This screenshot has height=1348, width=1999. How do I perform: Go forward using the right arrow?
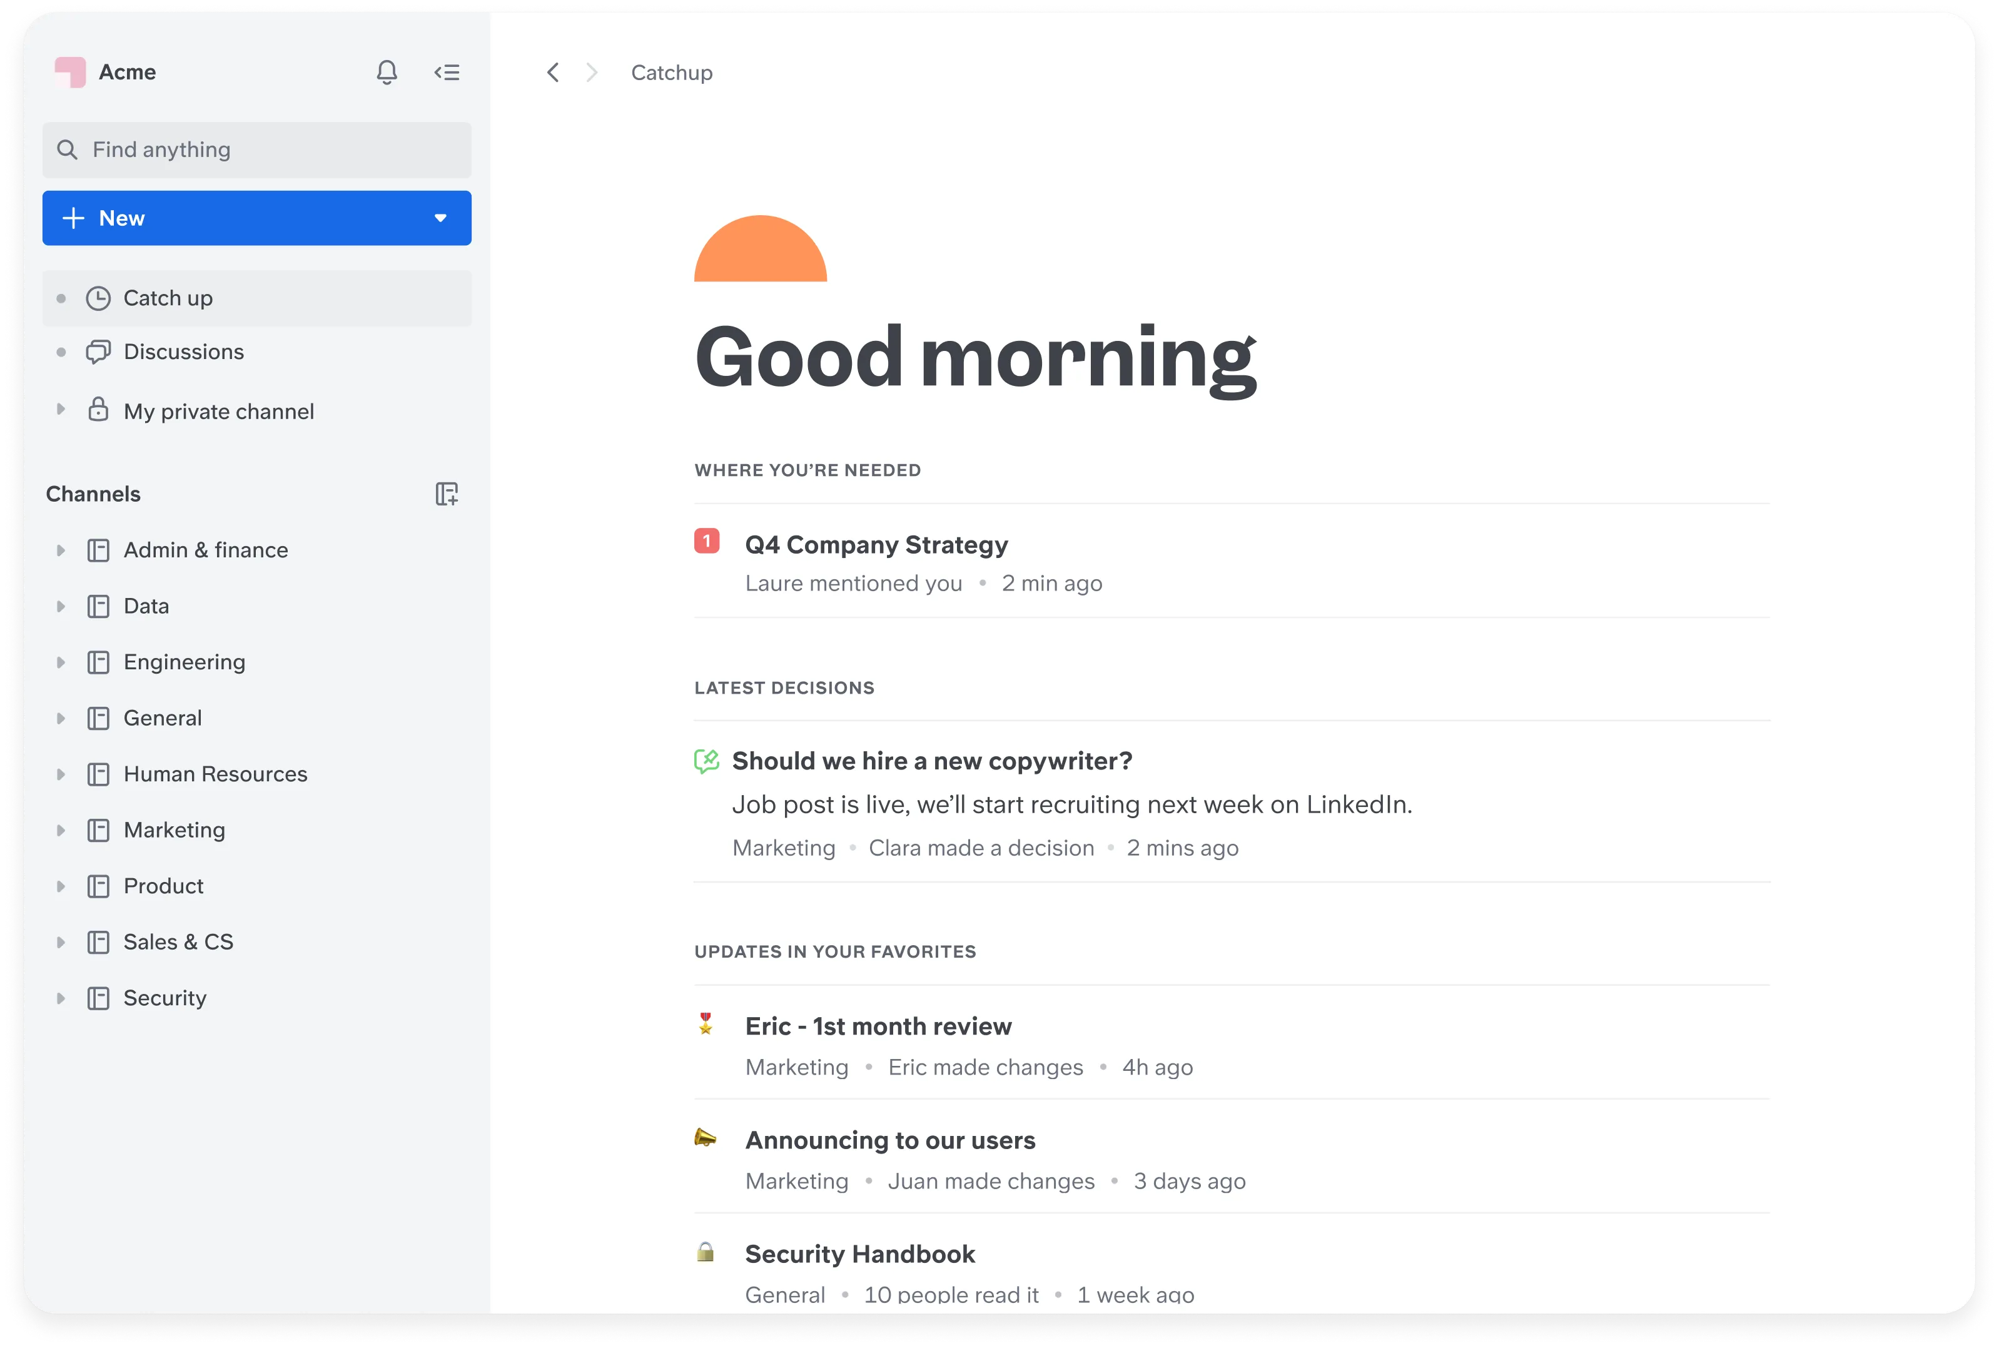(x=591, y=73)
